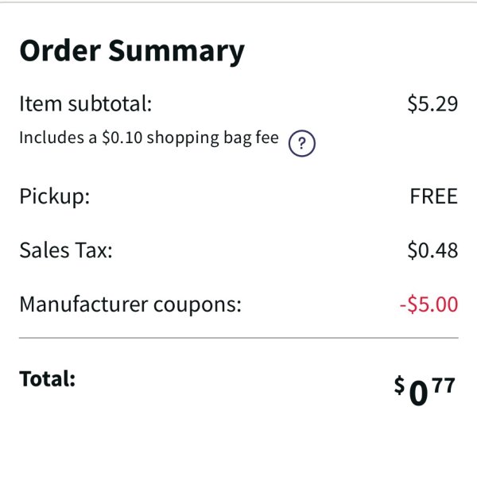Viewport: 477px width, 477px height.
Task: Select the bold Total label
Action: coord(48,379)
